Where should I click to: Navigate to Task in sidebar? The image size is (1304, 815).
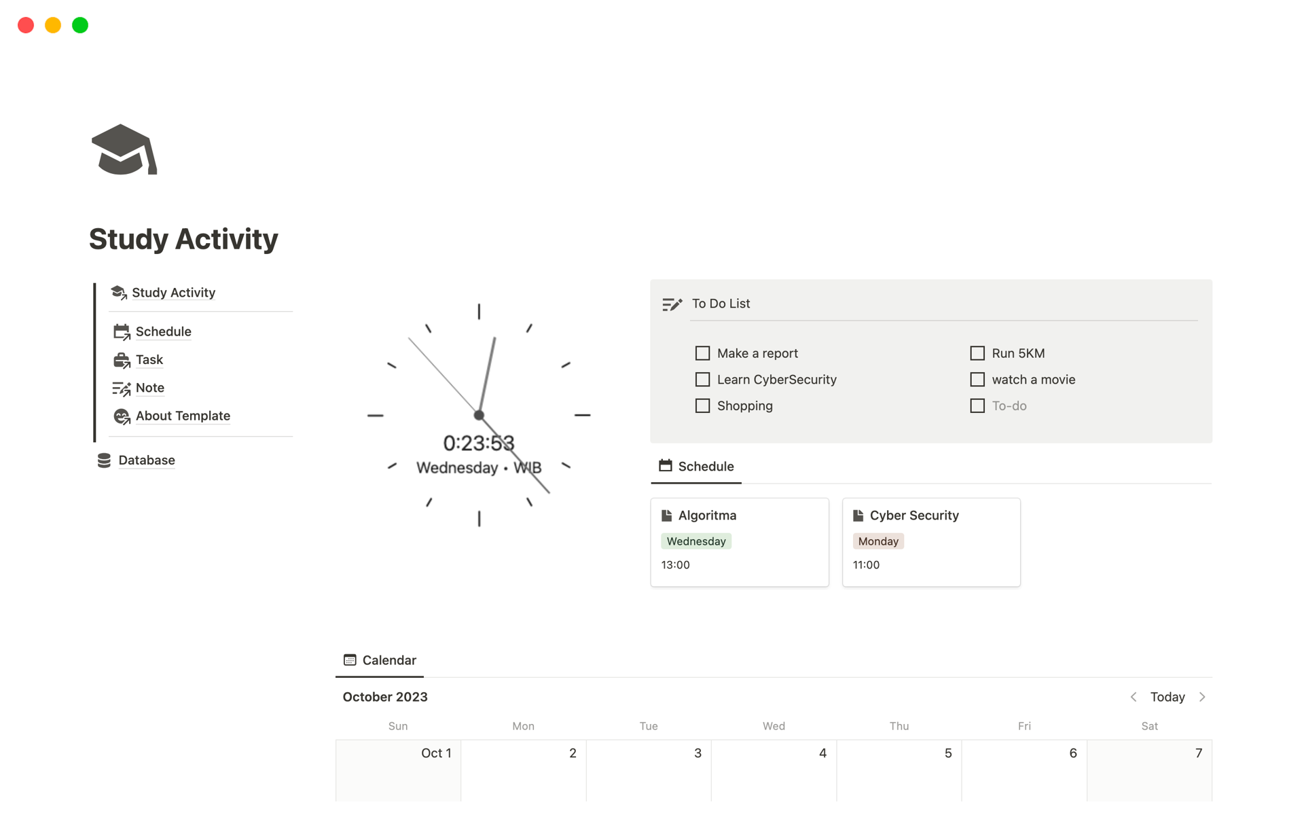coord(149,359)
